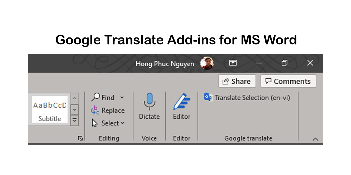Select the Subtitle style thumbnail
The width and height of the screenshot is (351, 175).
click(49, 109)
